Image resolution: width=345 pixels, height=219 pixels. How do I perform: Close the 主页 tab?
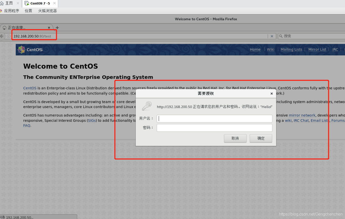pyautogui.click(x=18, y=3)
